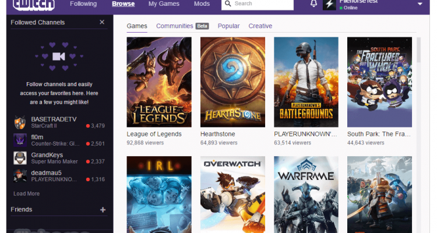Switch to the Popular tab
Image resolution: width=437 pixels, height=233 pixels.
coord(228,26)
